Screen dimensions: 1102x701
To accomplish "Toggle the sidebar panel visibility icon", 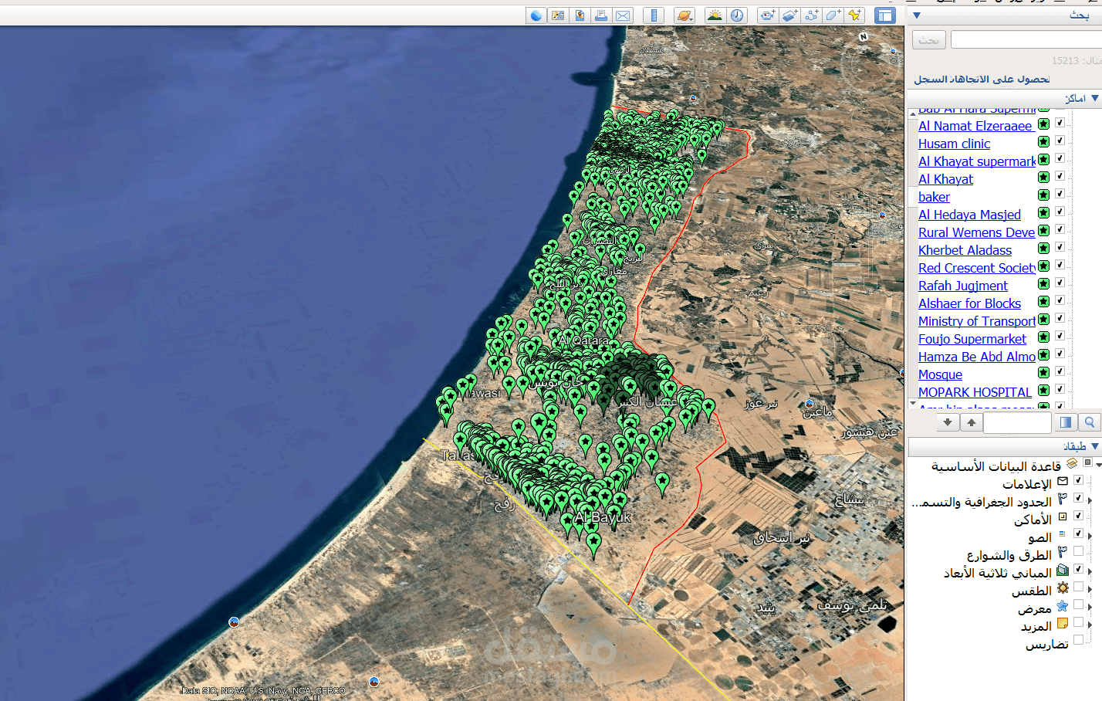I will (885, 15).
